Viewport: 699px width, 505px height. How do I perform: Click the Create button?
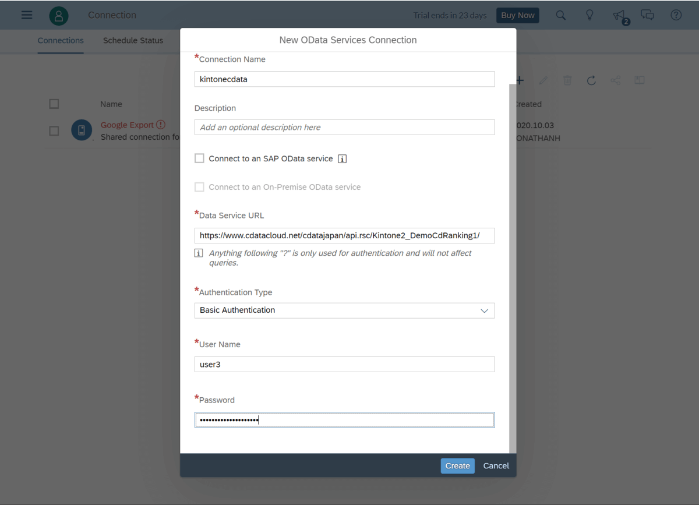tap(457, 466)
